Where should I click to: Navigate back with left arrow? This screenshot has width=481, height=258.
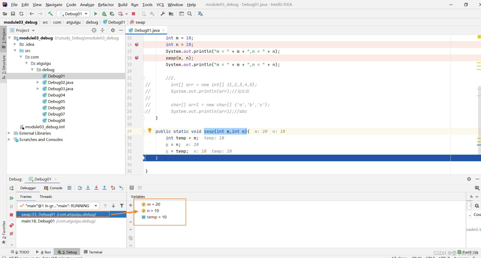point(32,14)
